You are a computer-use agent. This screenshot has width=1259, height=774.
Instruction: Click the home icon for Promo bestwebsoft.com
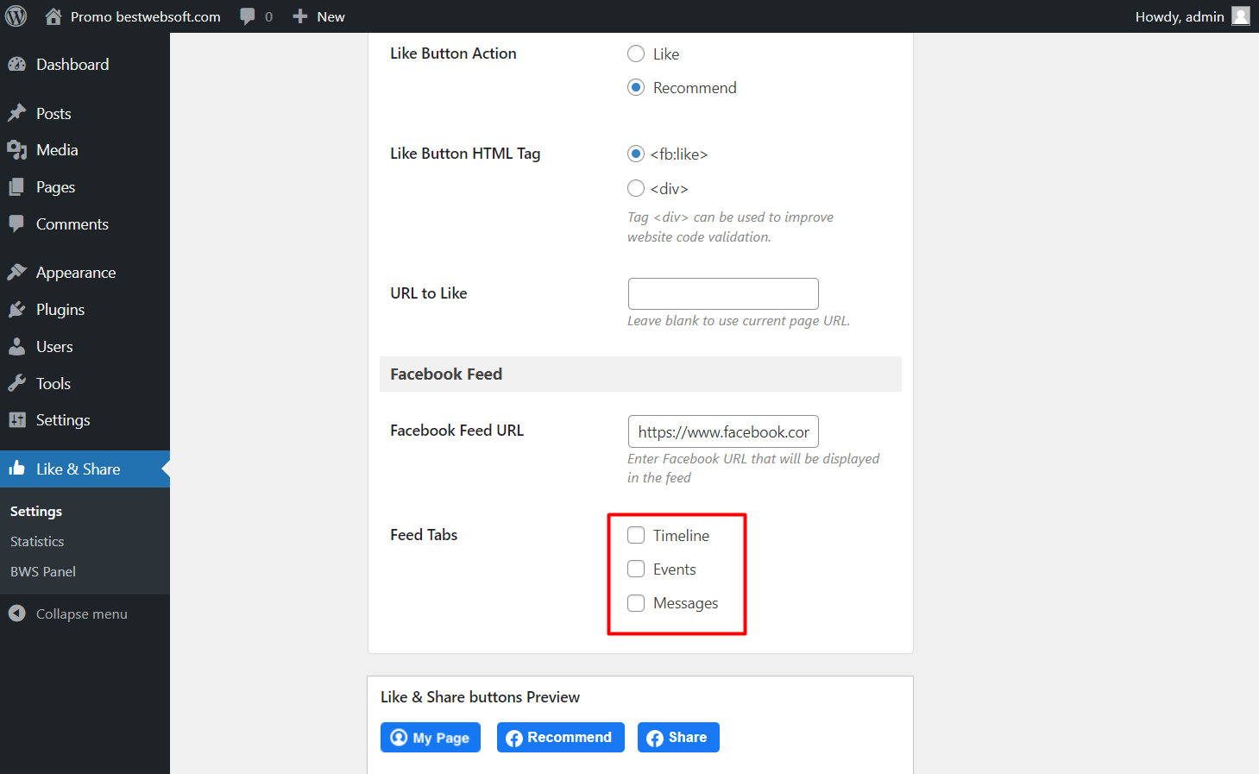54,16
